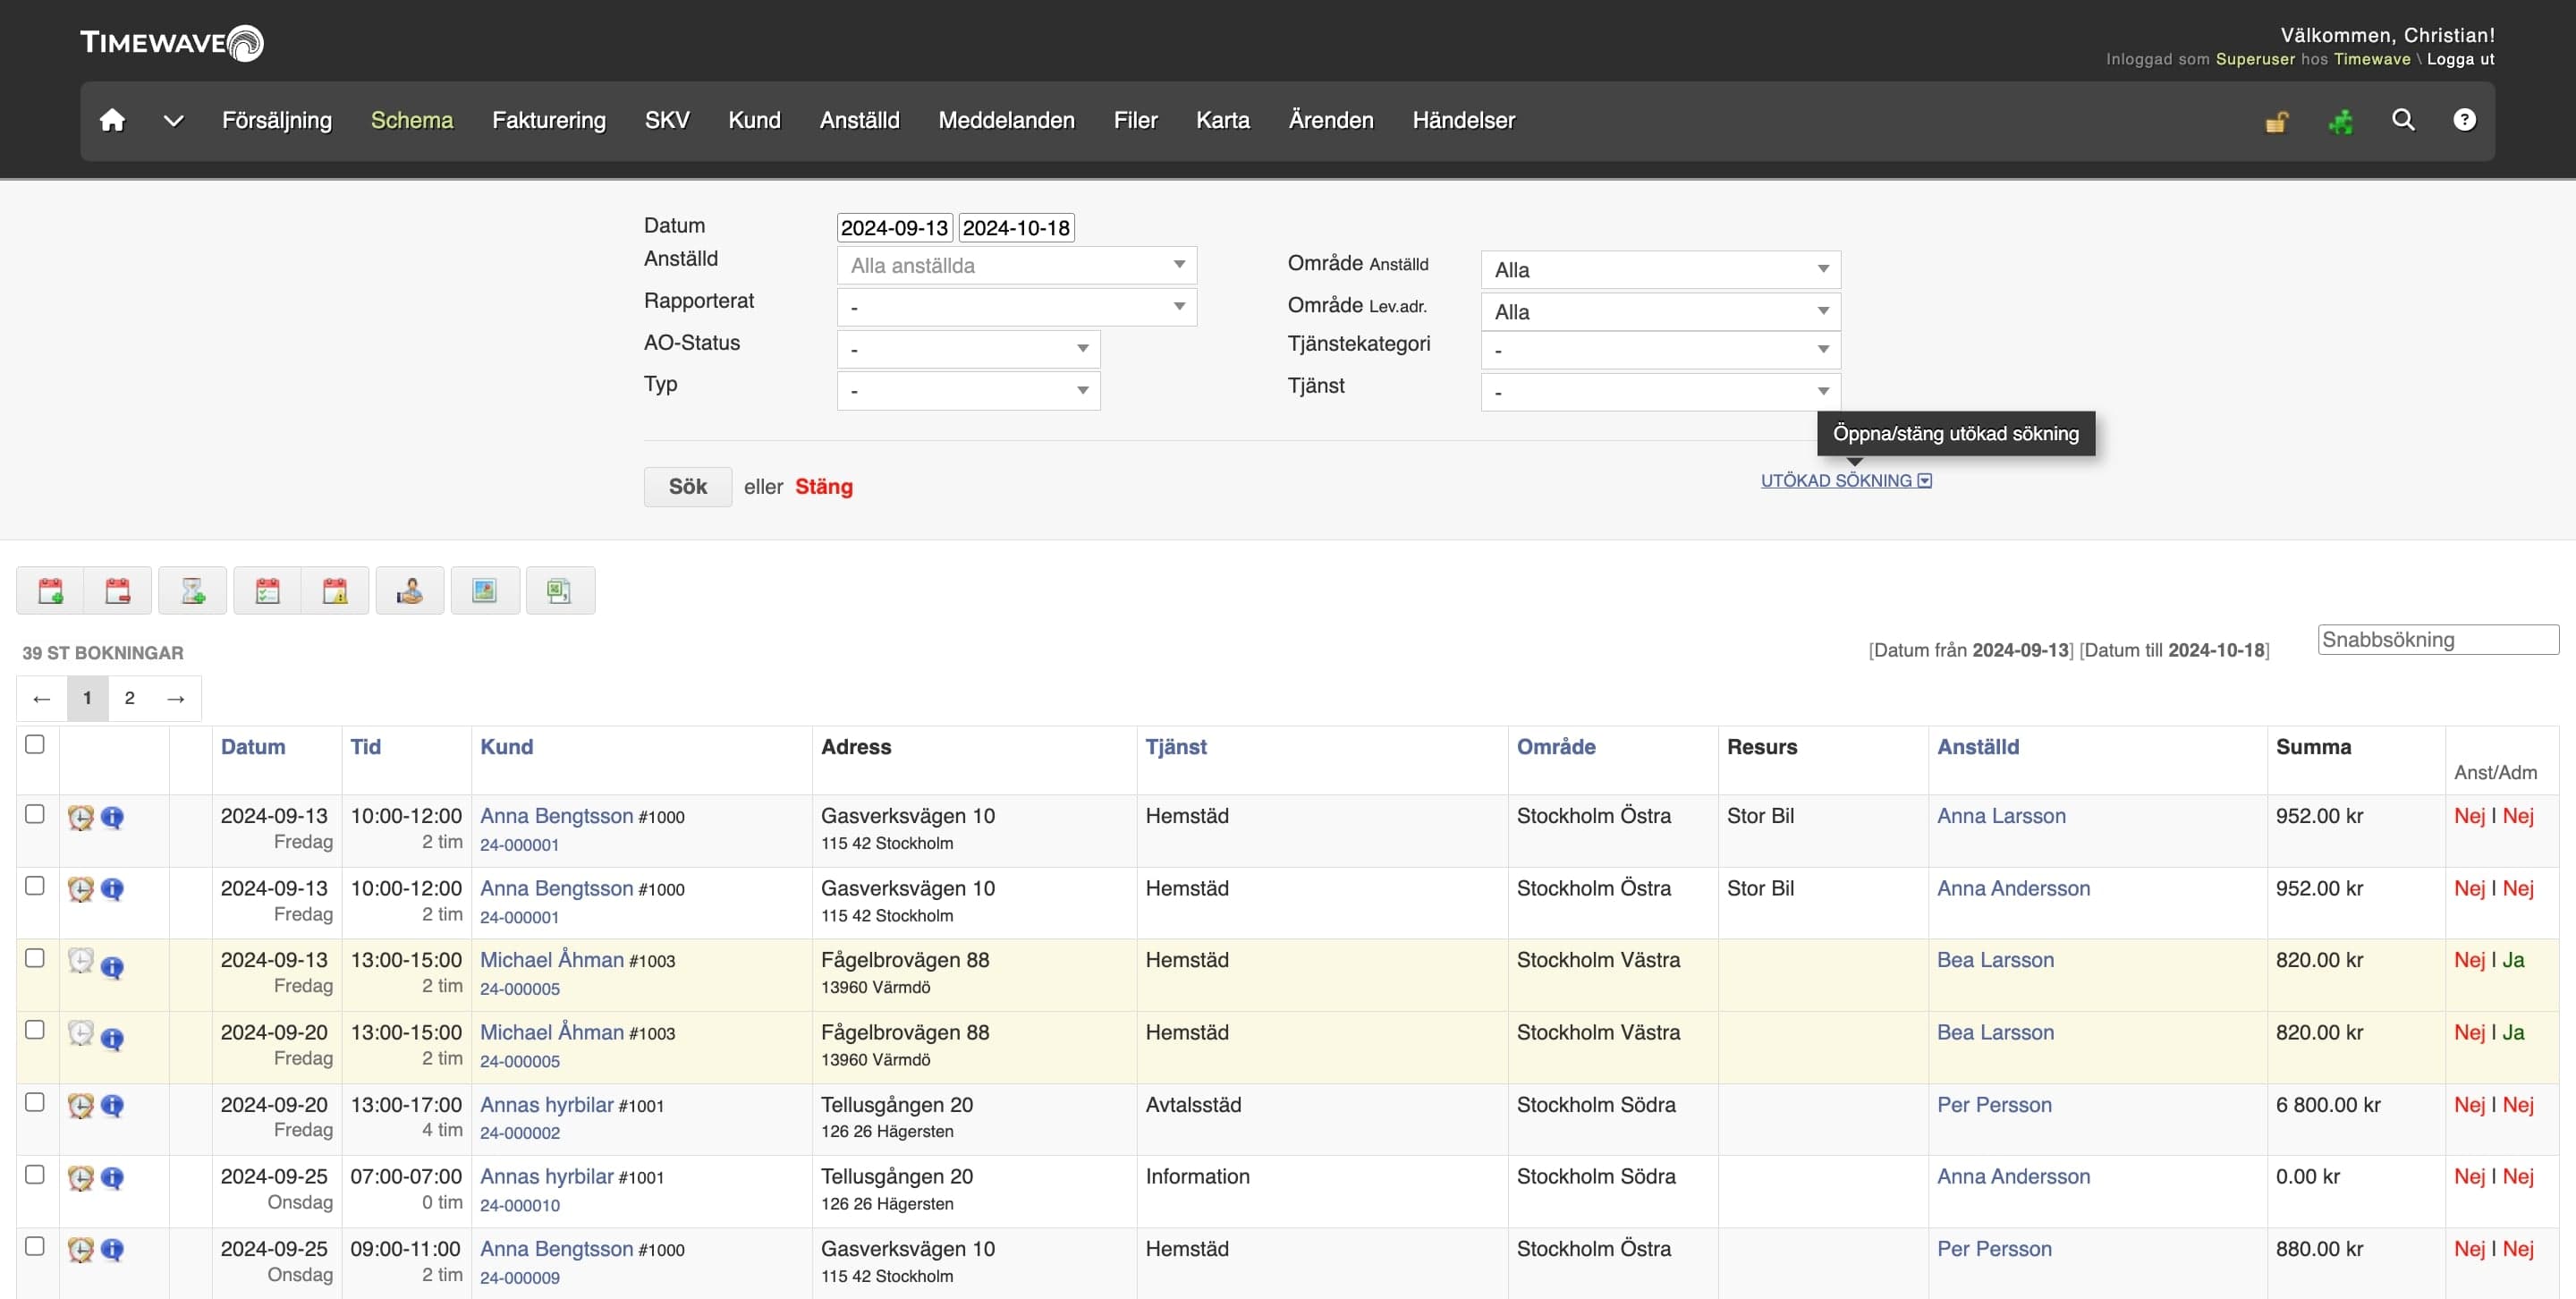
Task: Click the start date field 2024-09-13
Action: (895, 228)
